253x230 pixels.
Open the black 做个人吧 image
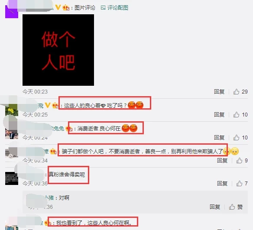pyautogui.click(x=58, y=50)
